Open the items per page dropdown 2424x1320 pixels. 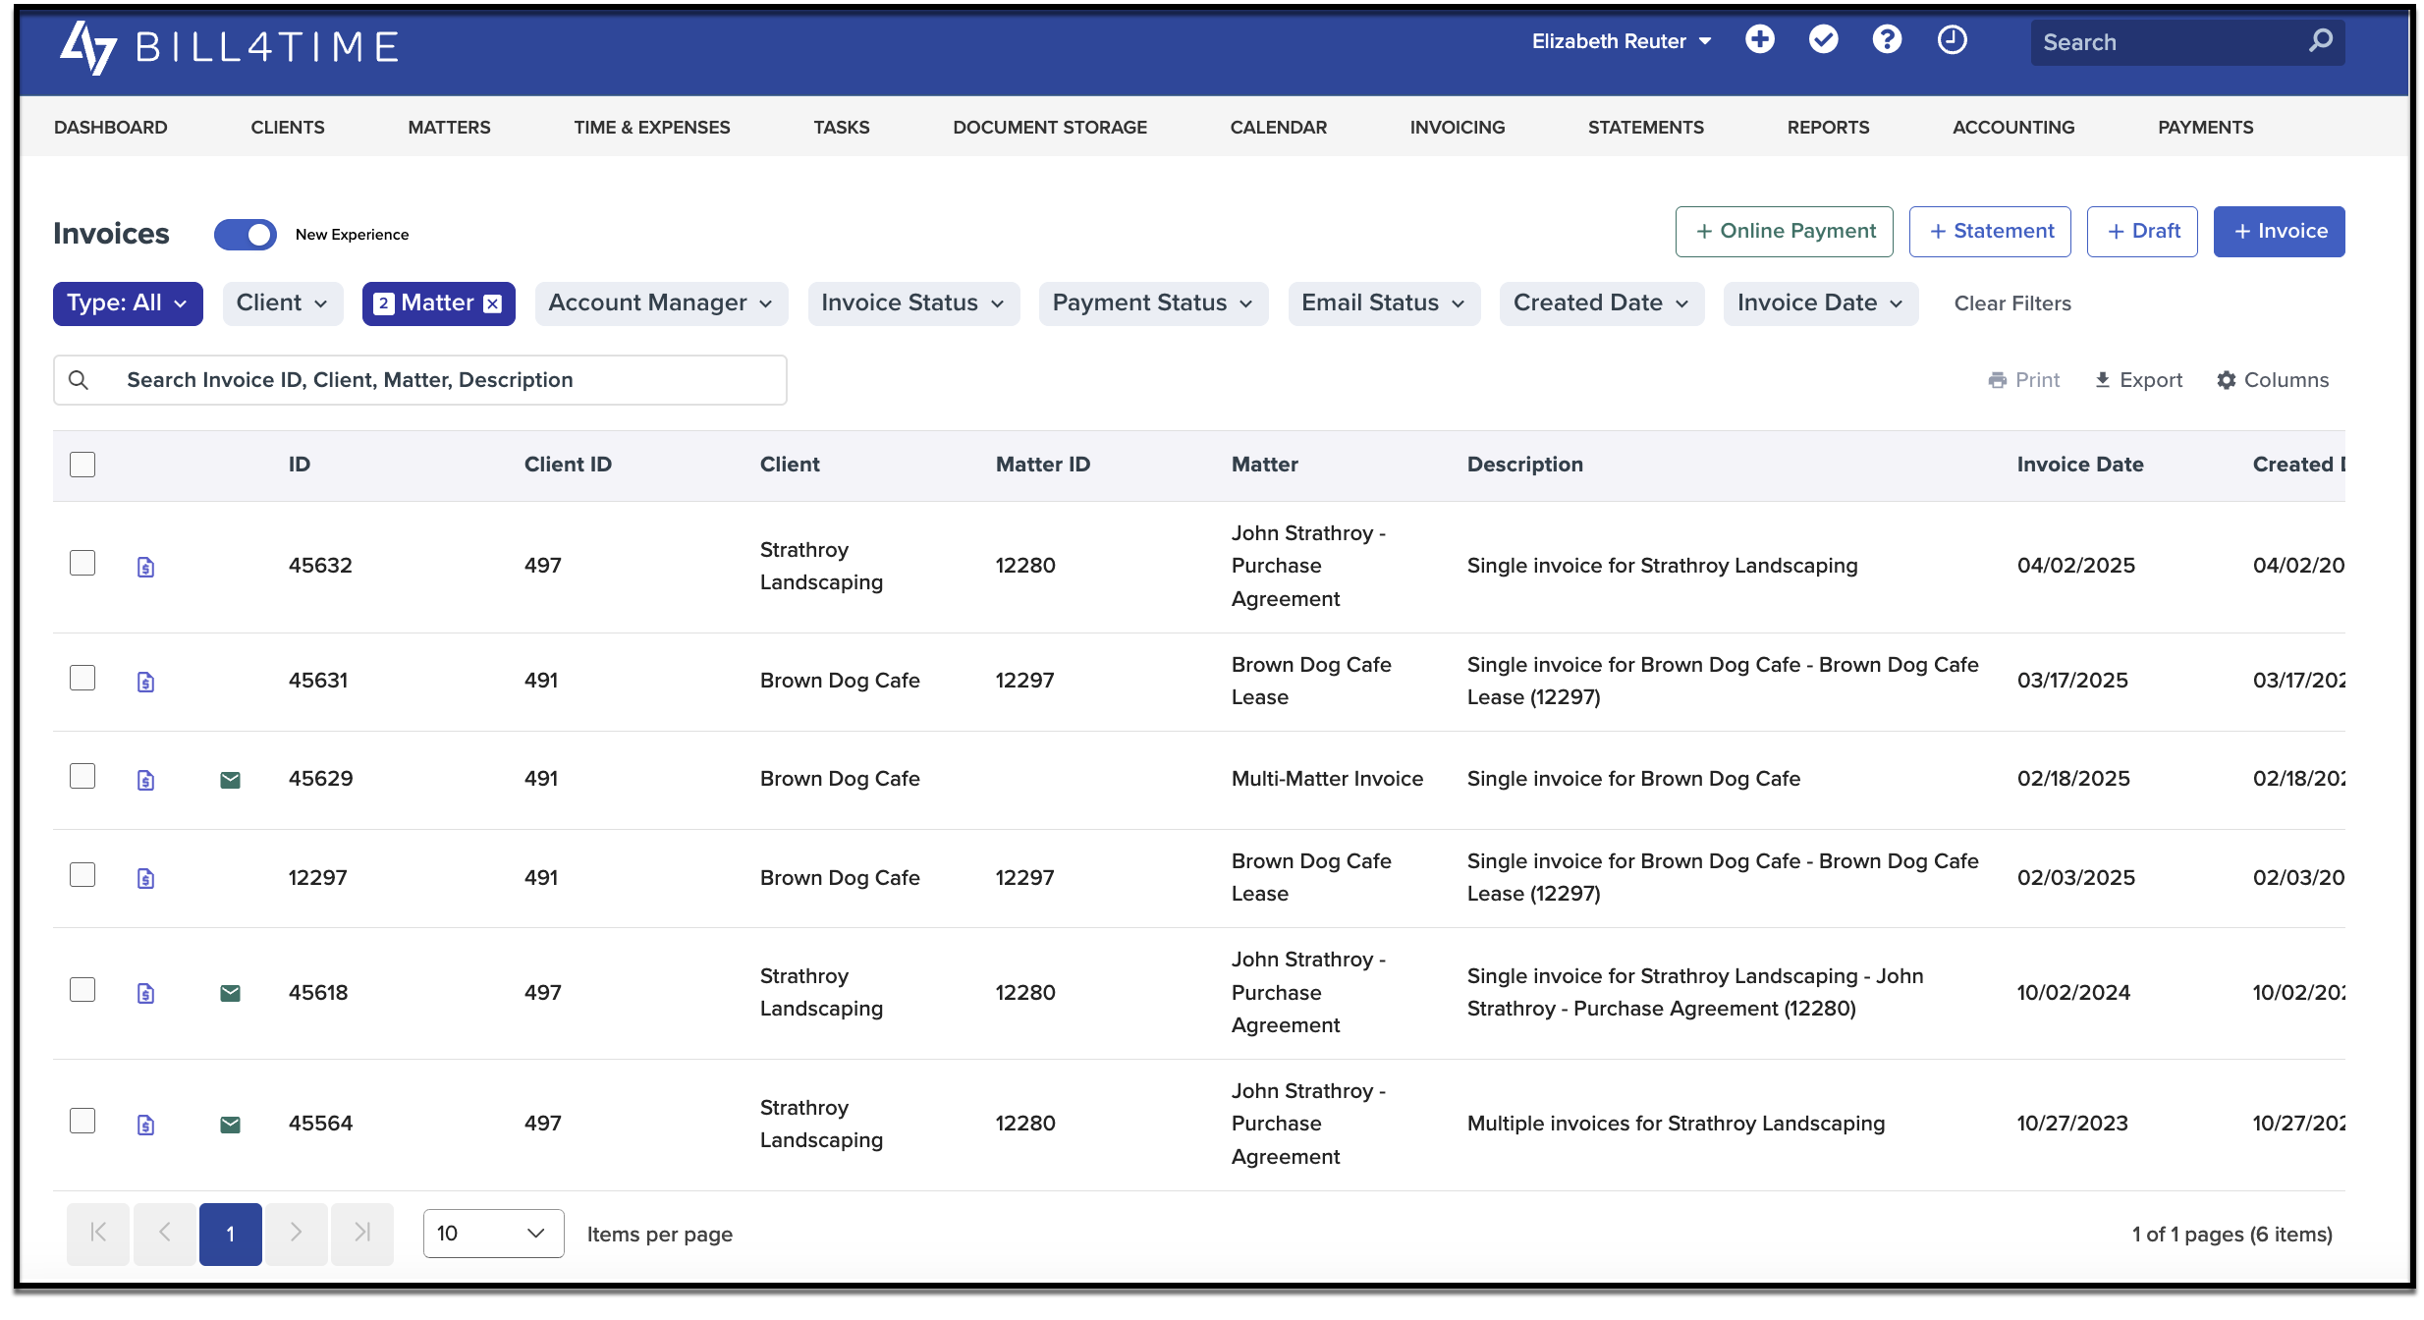[x=493, y=1234]
